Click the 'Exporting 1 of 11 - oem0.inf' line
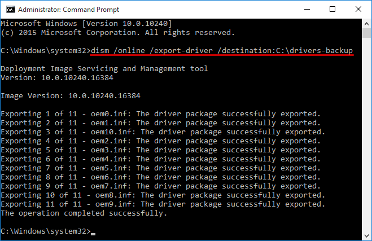This screenshot has width=372, height=241. tap(161, 114)
